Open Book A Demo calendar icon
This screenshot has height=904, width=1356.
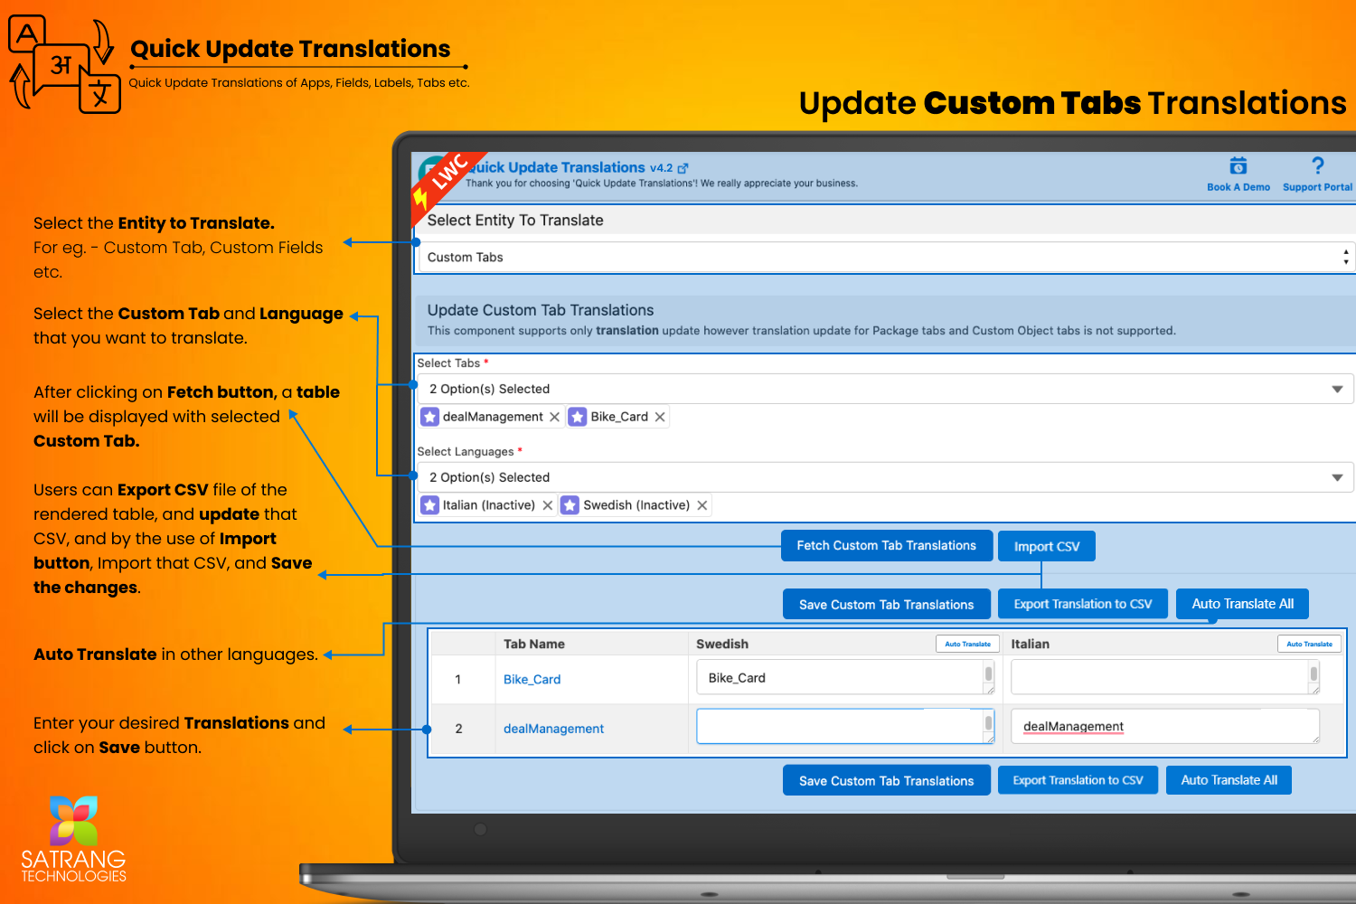pos(1238,165)
